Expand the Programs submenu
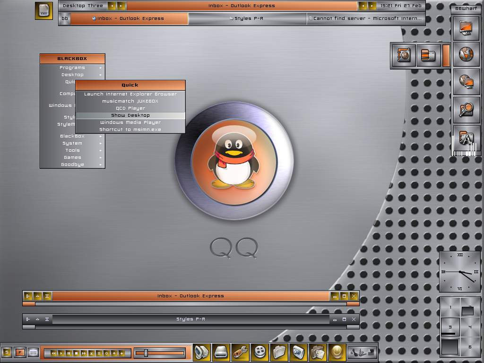The image size is (484, 363). (x=72, y=68)
